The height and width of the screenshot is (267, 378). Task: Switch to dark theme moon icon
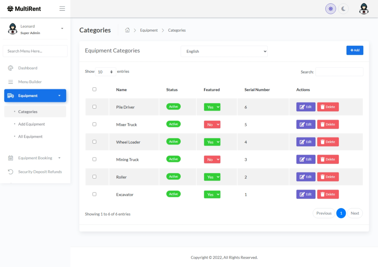click(343, 9)
